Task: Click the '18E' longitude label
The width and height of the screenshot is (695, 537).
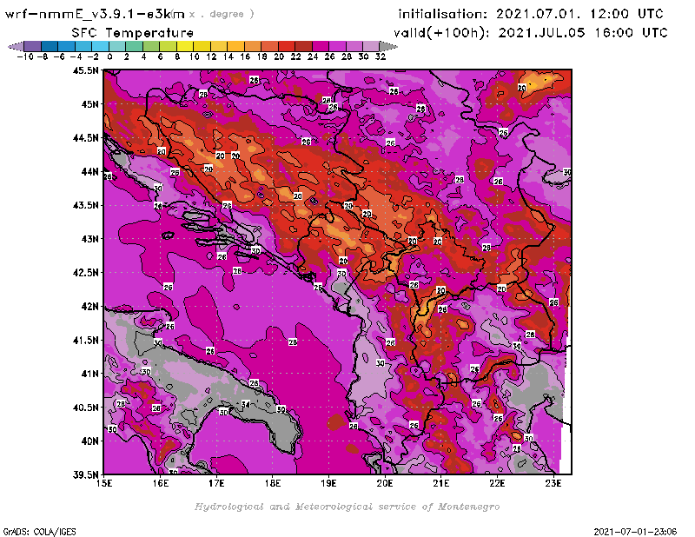Action: pos(273,483)
